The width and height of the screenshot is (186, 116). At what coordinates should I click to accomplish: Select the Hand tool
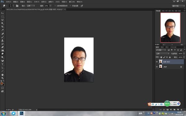click(2, 75)
